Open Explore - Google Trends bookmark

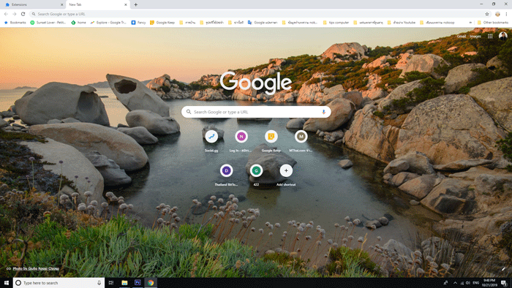point(108,23)
